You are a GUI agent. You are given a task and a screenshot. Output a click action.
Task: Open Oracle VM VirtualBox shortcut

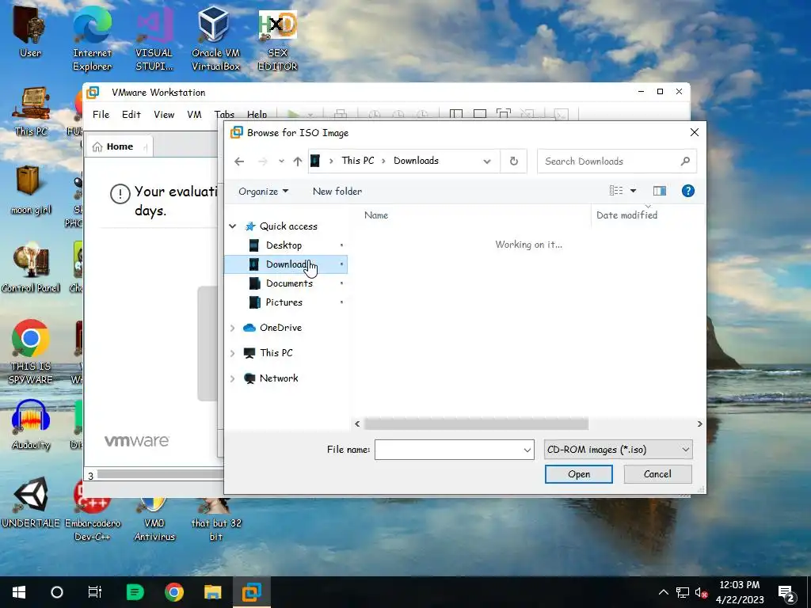(x=215, y=39)
